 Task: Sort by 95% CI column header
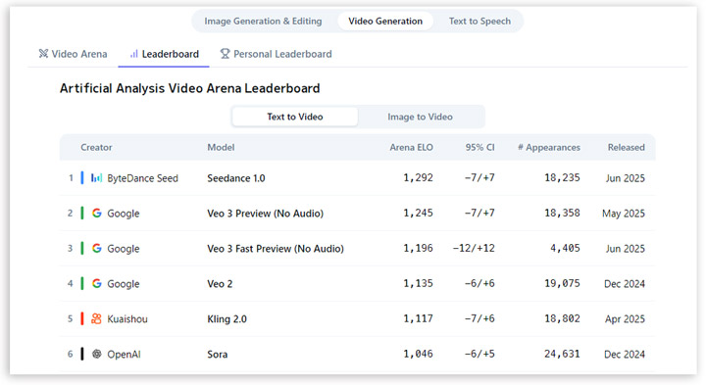[479, 147]
